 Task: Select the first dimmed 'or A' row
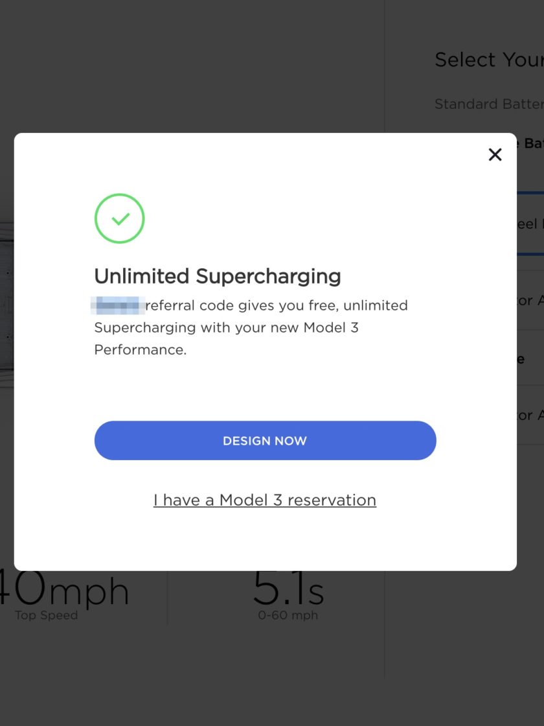[530, 301]
